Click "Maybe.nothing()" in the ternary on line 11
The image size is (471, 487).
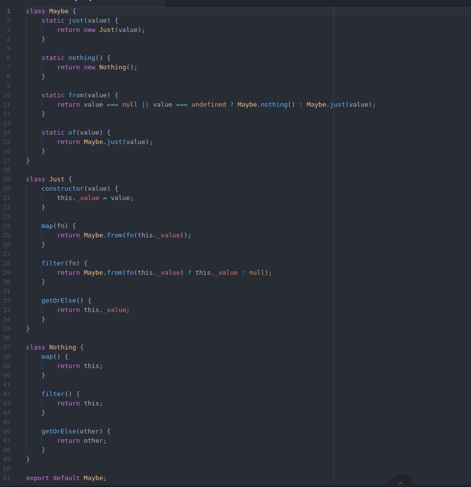pos(266,104)
